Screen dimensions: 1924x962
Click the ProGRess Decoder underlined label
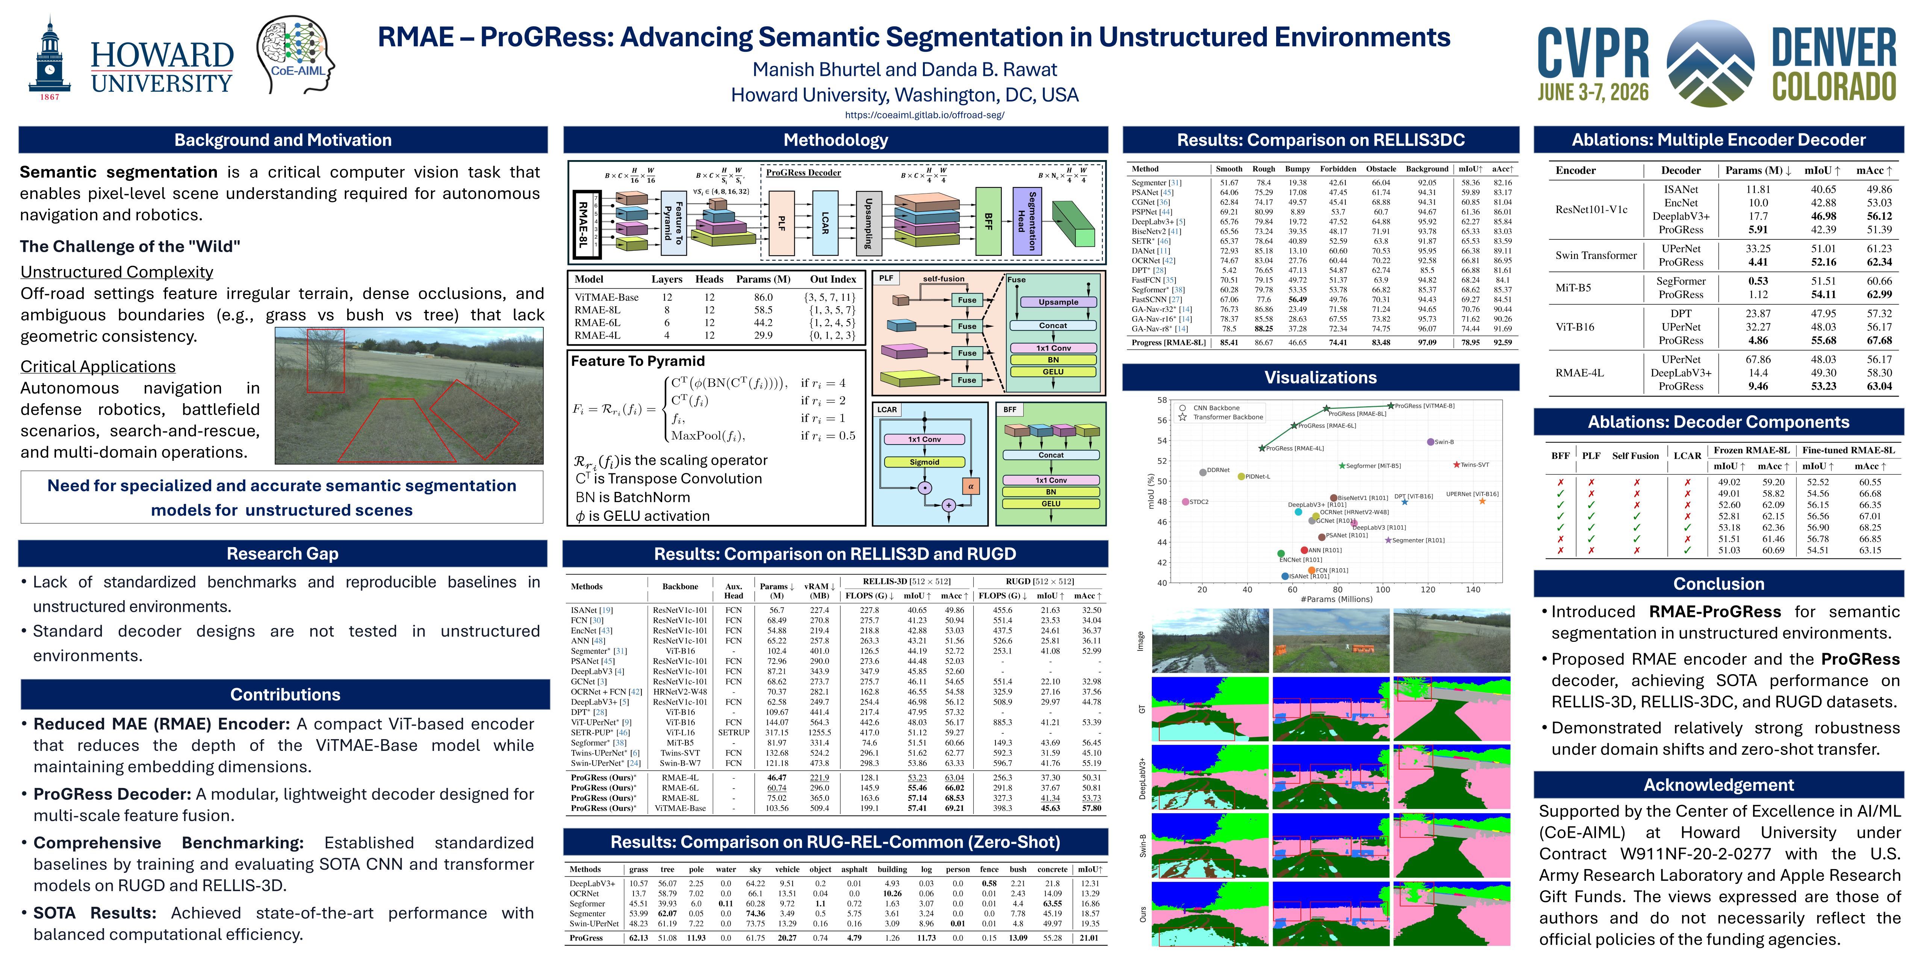coord(803,172)
